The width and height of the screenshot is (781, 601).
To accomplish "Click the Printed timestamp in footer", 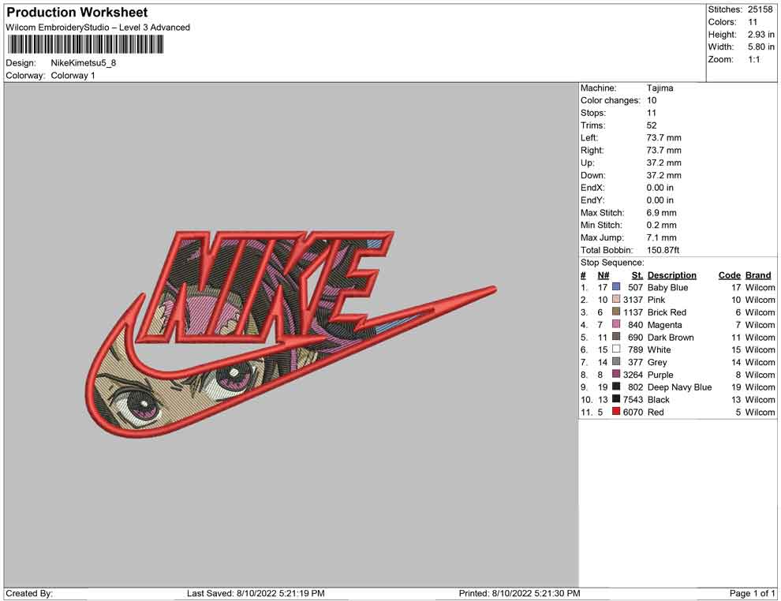I will coord(519,593).
